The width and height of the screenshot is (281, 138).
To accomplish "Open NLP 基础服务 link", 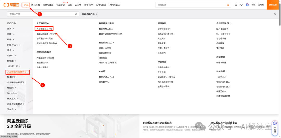I will point(222,29).
